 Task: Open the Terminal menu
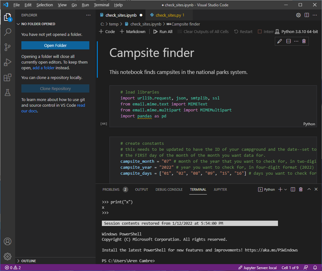click(x=101, y=5)
